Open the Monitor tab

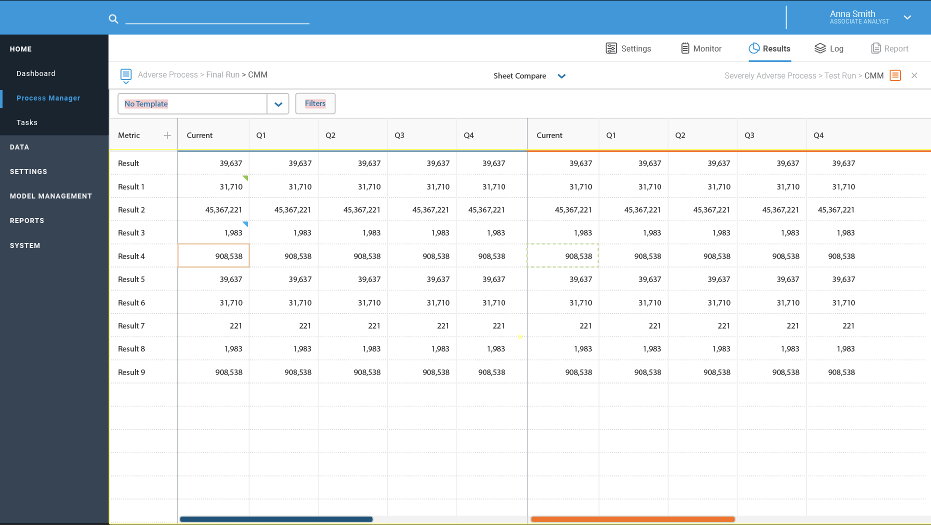coord(701,48)
